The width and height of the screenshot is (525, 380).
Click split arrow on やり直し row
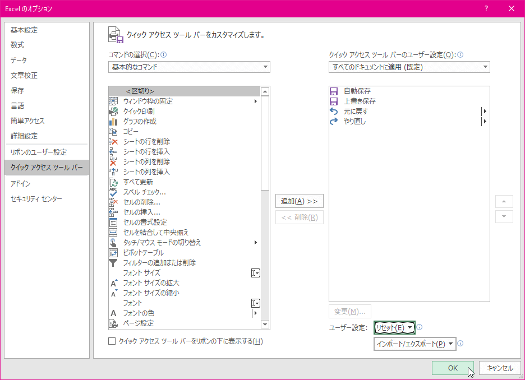tap(485, 121)
